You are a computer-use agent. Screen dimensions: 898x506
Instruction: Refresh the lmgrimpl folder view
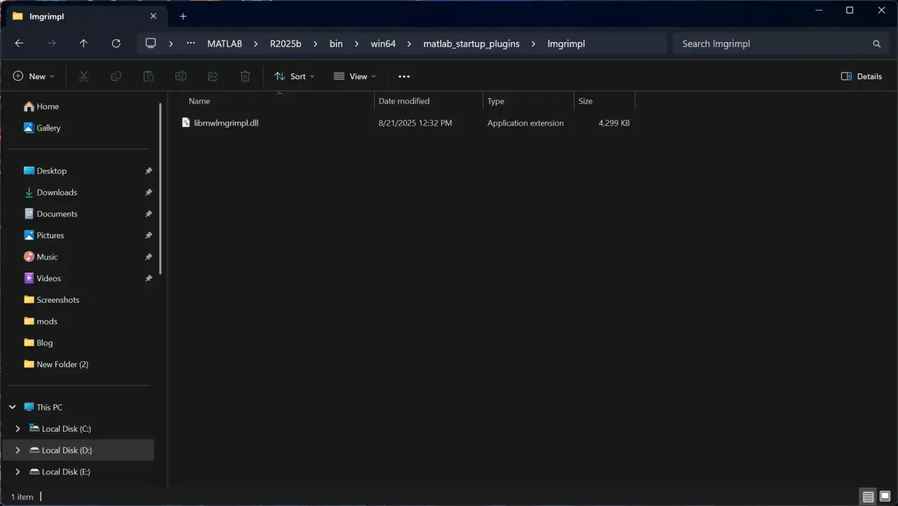pos(116,43)
